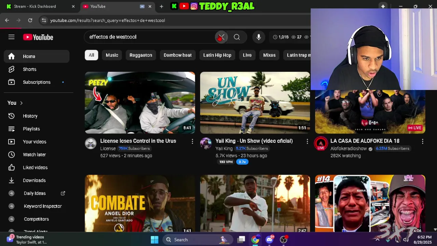
Task: Open more options for Alofoke live video
Action: point(422,141)
